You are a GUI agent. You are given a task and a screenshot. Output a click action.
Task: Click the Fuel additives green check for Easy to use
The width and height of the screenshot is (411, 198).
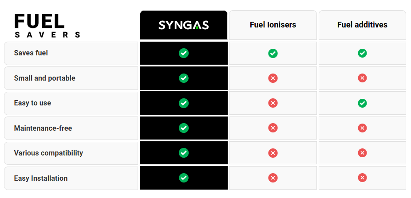[x=362, y=103]
